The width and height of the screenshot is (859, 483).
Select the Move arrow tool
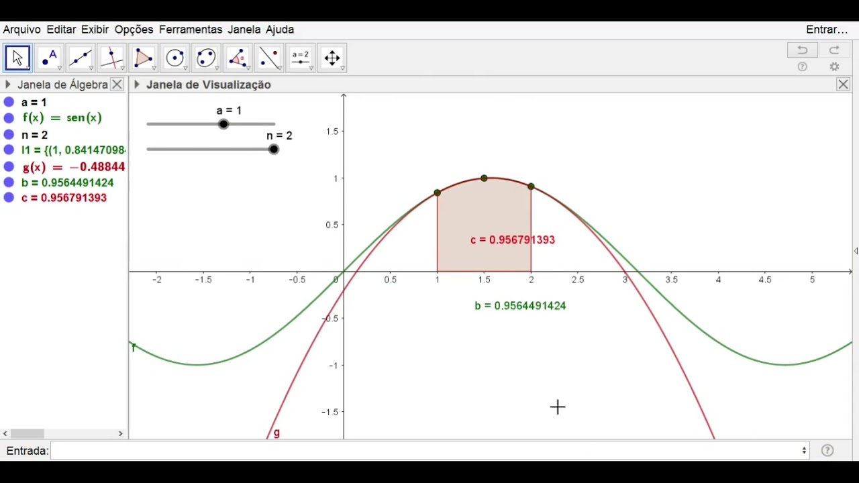click(17, 58)
